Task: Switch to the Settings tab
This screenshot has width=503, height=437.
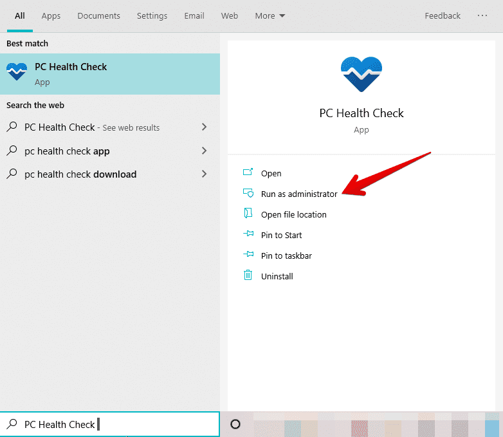Action: 152,15
